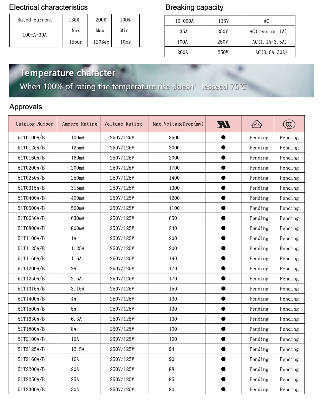Image resolution: width=323 pixels, height=402 pixels.
Task: Click catalog number 51T0160A/B
Action: [x=31, y=158]
